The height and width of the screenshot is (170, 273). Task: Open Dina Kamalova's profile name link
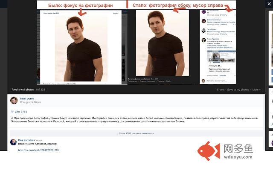coord(26,140)
